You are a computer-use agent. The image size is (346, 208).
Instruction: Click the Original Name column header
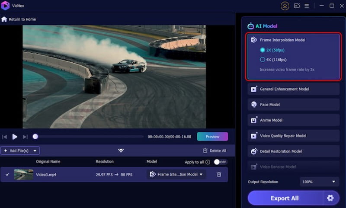point(48,161)
